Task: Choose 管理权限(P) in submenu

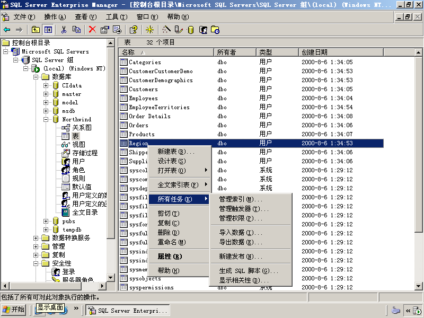Action: pos(251,218)
